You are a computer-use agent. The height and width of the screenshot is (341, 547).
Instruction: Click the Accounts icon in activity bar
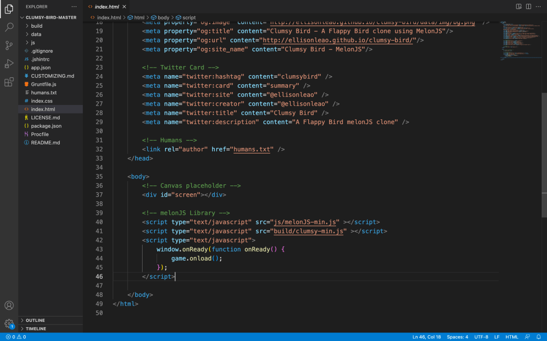pos(9,305)
